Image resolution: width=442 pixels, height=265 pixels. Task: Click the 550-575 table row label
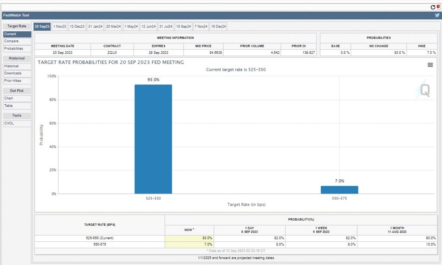pos(100,244)
